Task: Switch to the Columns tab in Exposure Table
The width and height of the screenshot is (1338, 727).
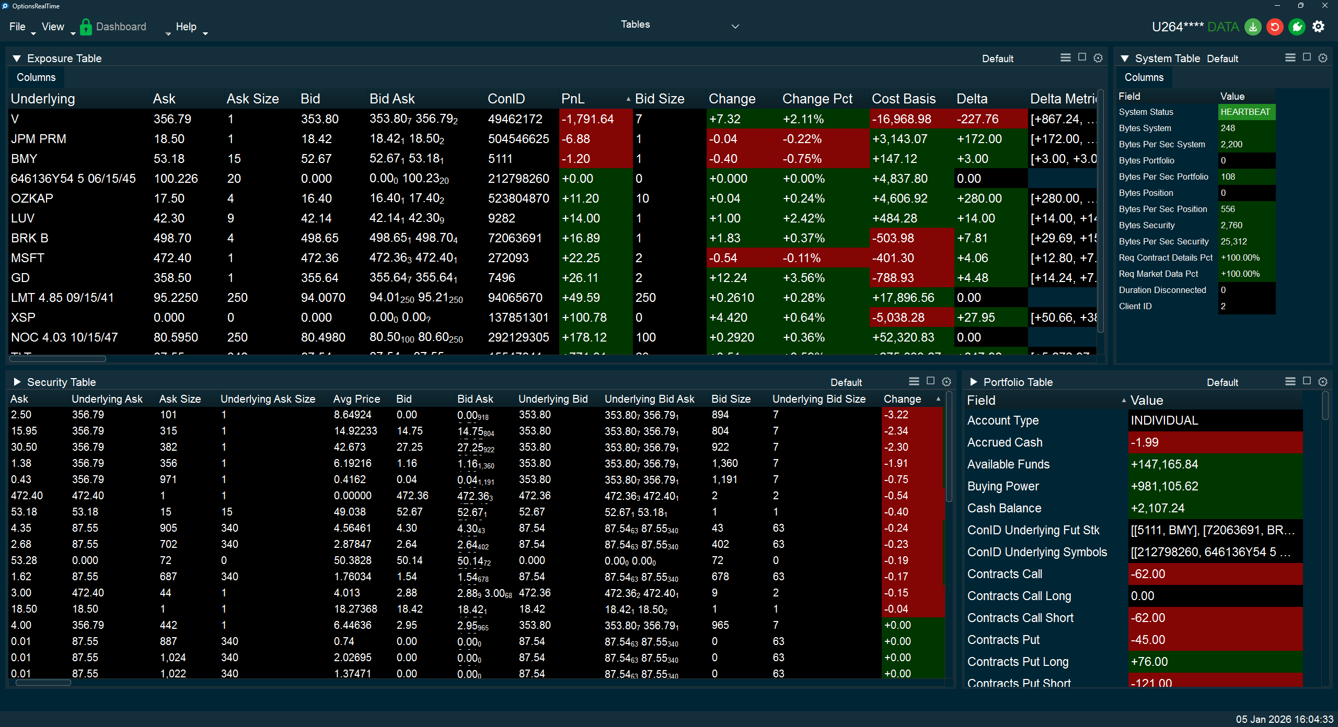Action: coord(36,77)
